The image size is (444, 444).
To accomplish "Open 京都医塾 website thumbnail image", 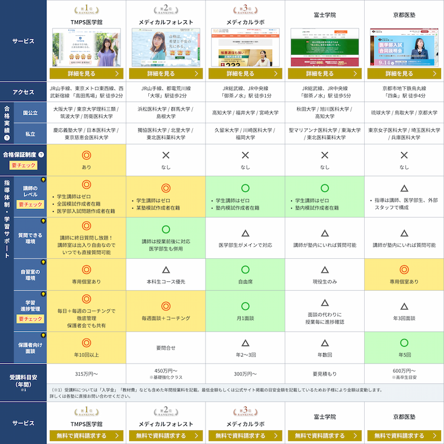I will point(404,49).
